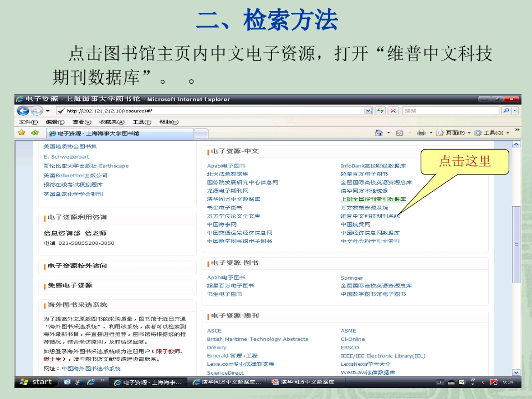Screen dimensions: 532x399
Task: Open the 查看(V) menu
Action: [82, 122]
